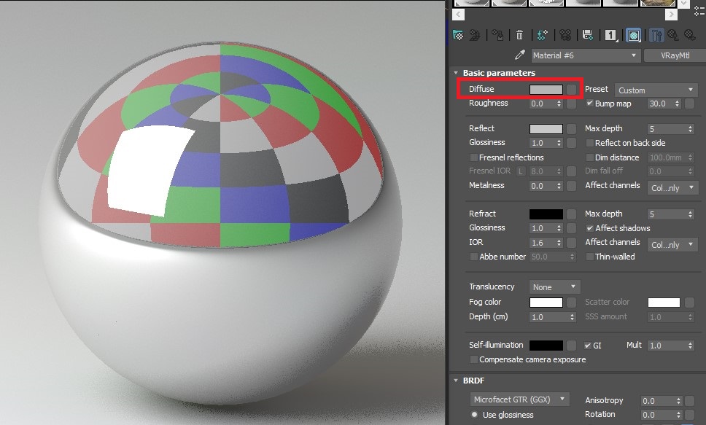Click the Put to Library icon
This screenshot has height=425, width=706.
pos(587,34)
